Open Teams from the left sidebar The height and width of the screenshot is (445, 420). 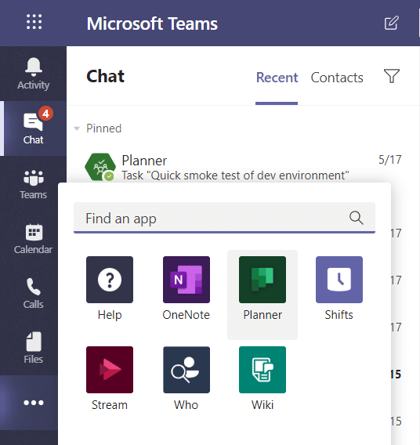click(x=33, y=183)
